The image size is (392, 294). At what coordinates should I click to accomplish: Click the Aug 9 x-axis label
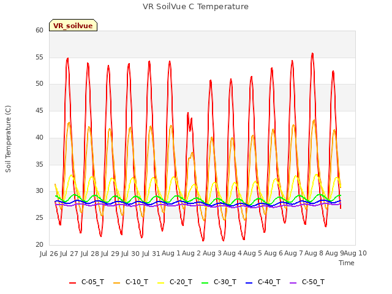[x=334, y=253]
